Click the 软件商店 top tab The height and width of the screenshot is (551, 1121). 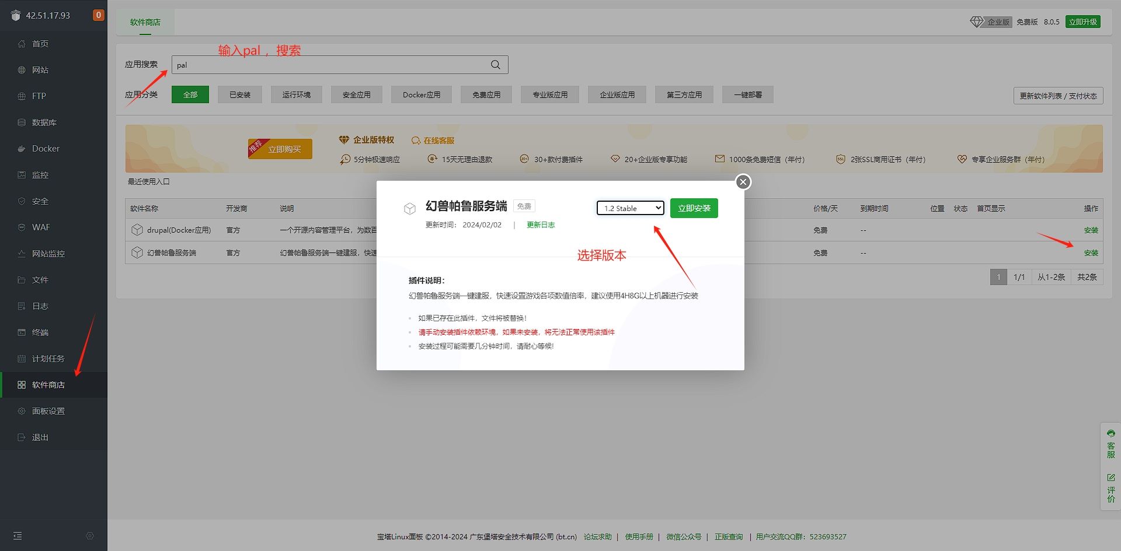coord(145,22)
